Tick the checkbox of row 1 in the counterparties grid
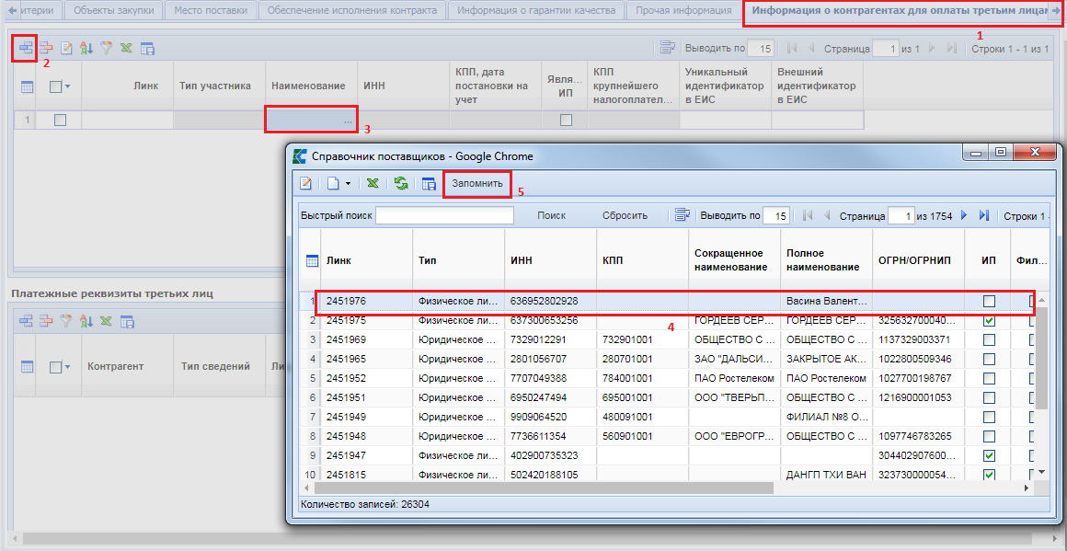Screen dimensions: 1067x551 (60, 120)
